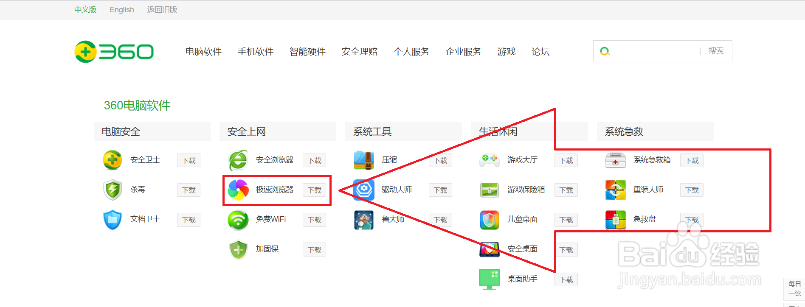The image size is (805, 307).
Task: Download 加固保
Action: pos(314,250)
